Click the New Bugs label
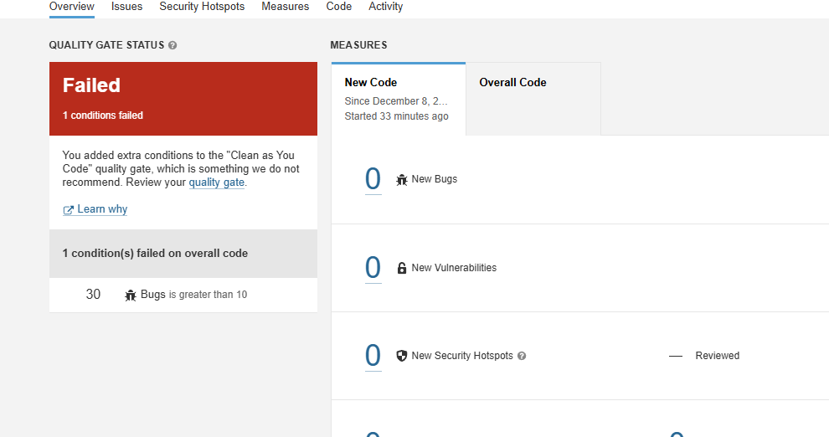Viewport: 829px width, 437px height. pyautogui.click(x=435, y=179)
